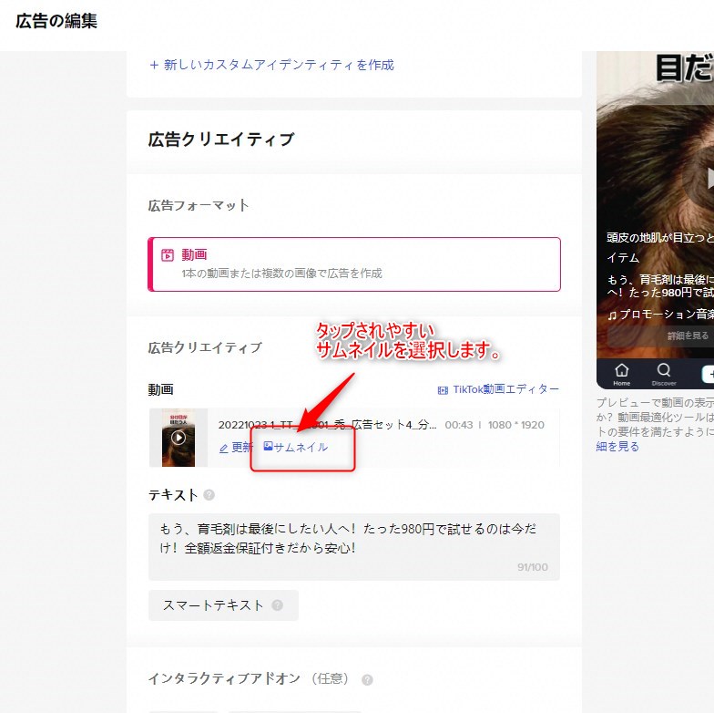714x713 pixels.
Task: Click 新しいカスタムアイデンティティを作成 link
Action: (x=271, y=65)
